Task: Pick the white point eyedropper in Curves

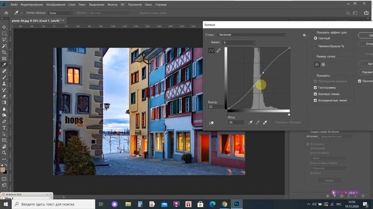Action: [x=265, y=122]
